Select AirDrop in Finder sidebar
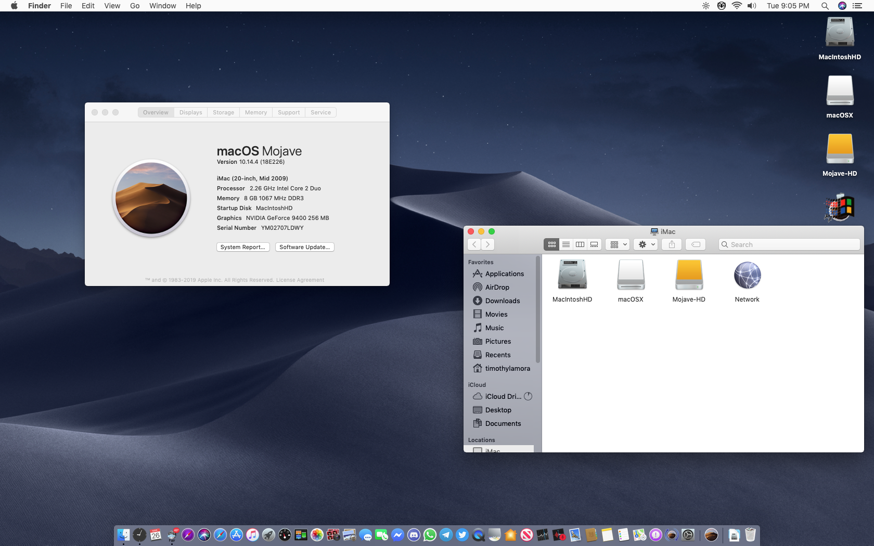Viewport: 874px width, 546px height. [491, 287]
